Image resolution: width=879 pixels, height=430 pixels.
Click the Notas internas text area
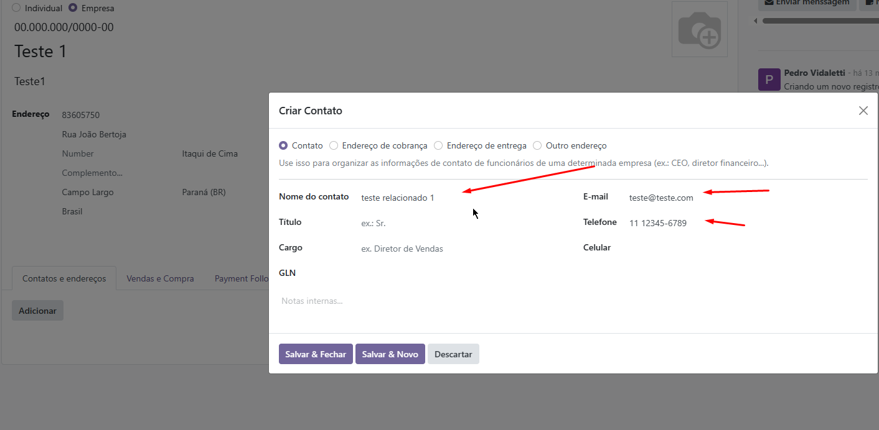[x=573, y=301]
